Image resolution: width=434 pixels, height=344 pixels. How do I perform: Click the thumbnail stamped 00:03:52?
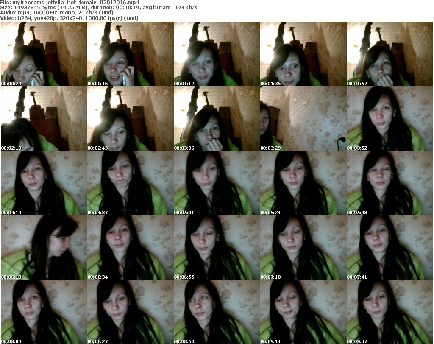[390, 118]
